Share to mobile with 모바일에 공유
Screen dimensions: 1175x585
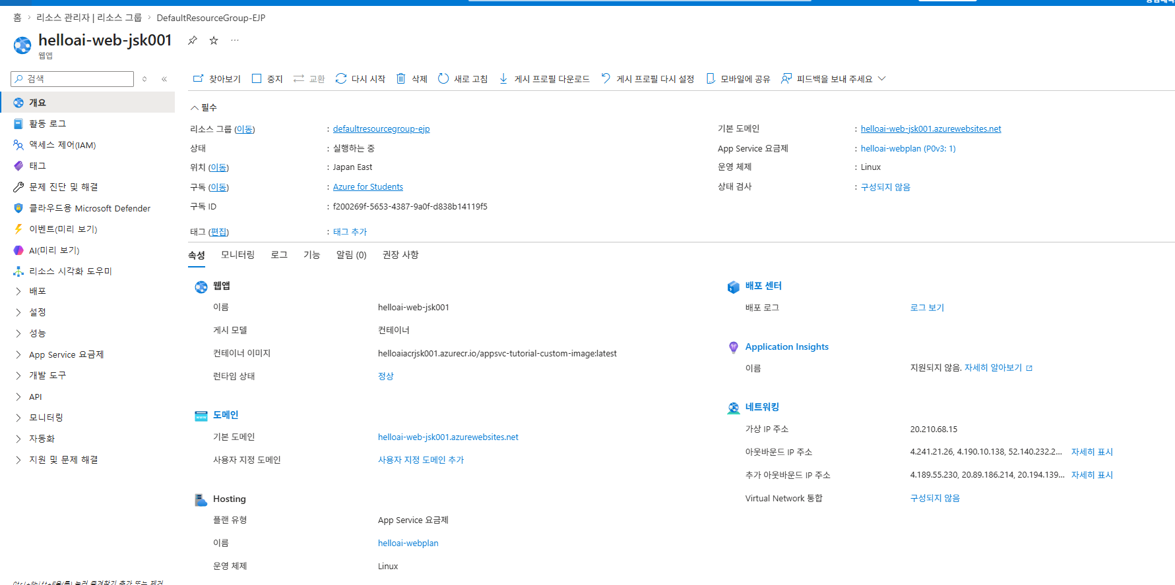pyautogui.click(x=738, y=78)
